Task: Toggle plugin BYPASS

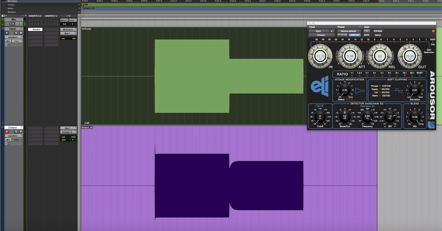Action: tap(378, 31)
